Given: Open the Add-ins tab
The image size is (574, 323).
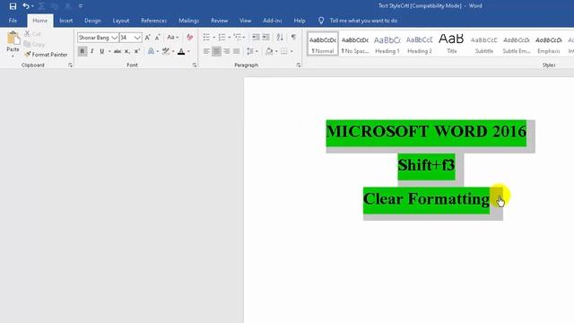Looking at the screenshot, I should tap(273, 21).
